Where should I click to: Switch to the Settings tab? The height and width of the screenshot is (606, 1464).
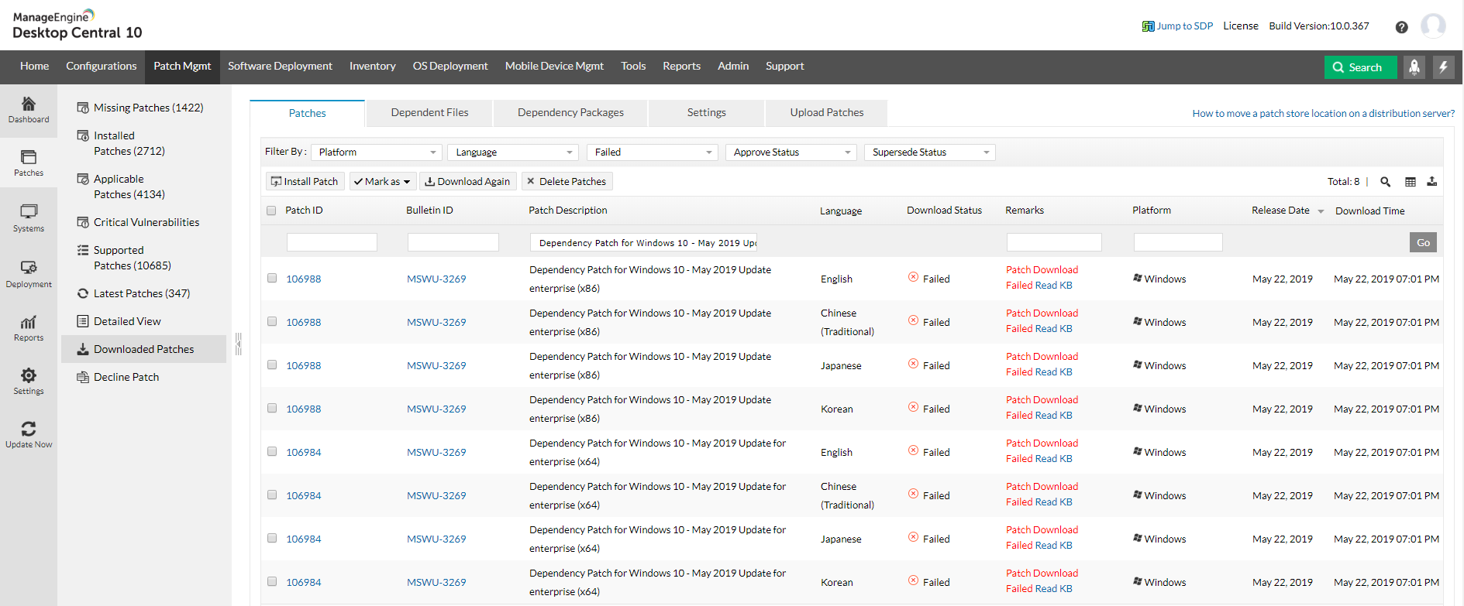click(707, 113)
